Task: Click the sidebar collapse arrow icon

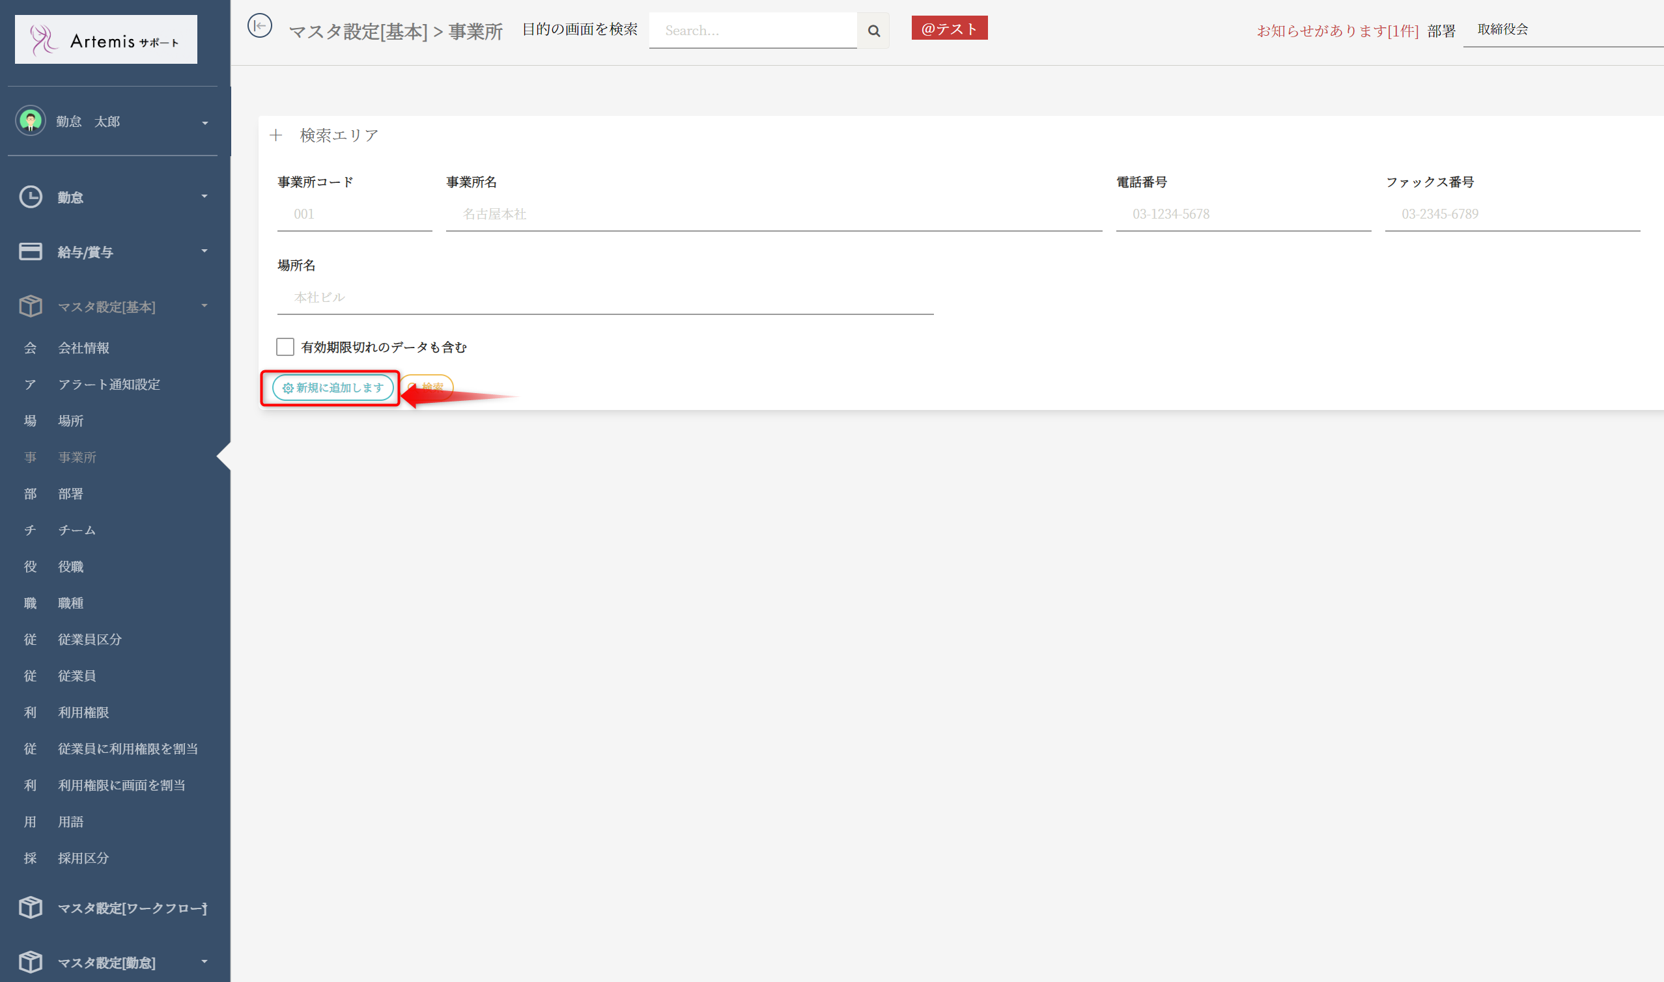Action: tap(260, 27)
